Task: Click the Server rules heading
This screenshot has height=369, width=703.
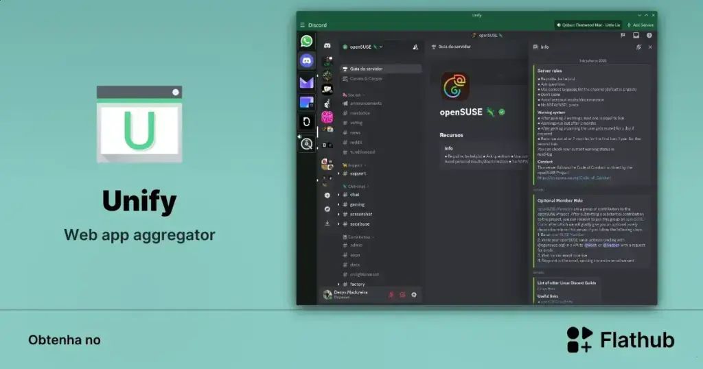Action: (550, 71)
